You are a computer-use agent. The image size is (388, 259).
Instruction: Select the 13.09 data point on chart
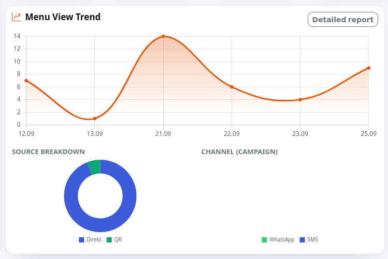95,118
